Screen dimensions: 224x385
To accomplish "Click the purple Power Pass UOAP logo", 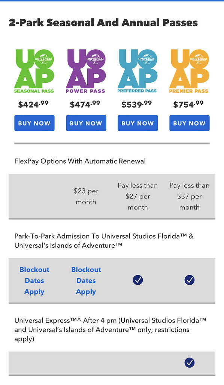I will point(86,70).
